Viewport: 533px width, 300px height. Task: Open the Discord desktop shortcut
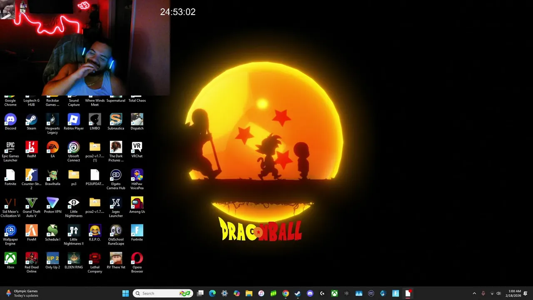[10, 122]
